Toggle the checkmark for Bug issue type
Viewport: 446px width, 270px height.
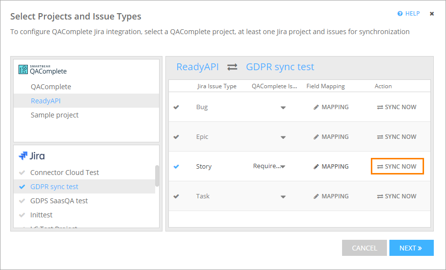176,107
